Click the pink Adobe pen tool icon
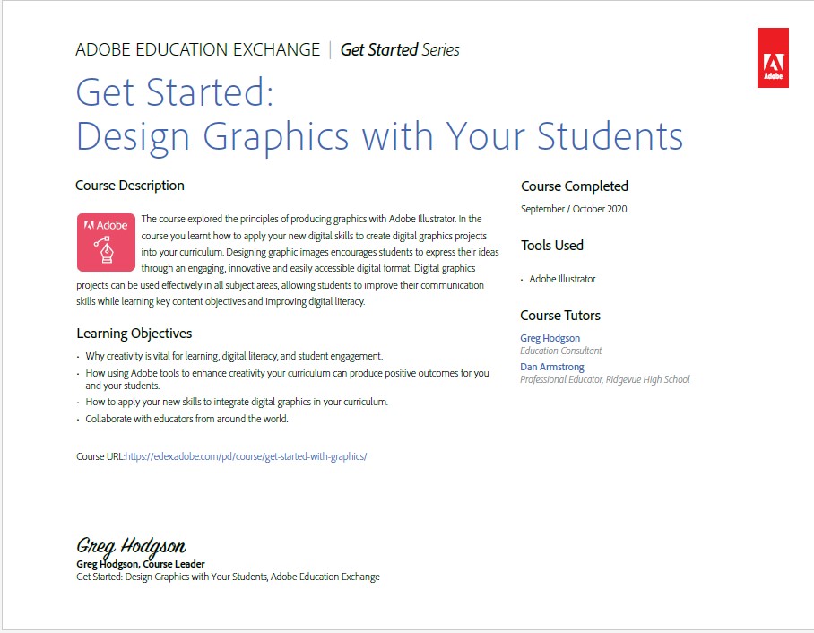 [106, 242]
